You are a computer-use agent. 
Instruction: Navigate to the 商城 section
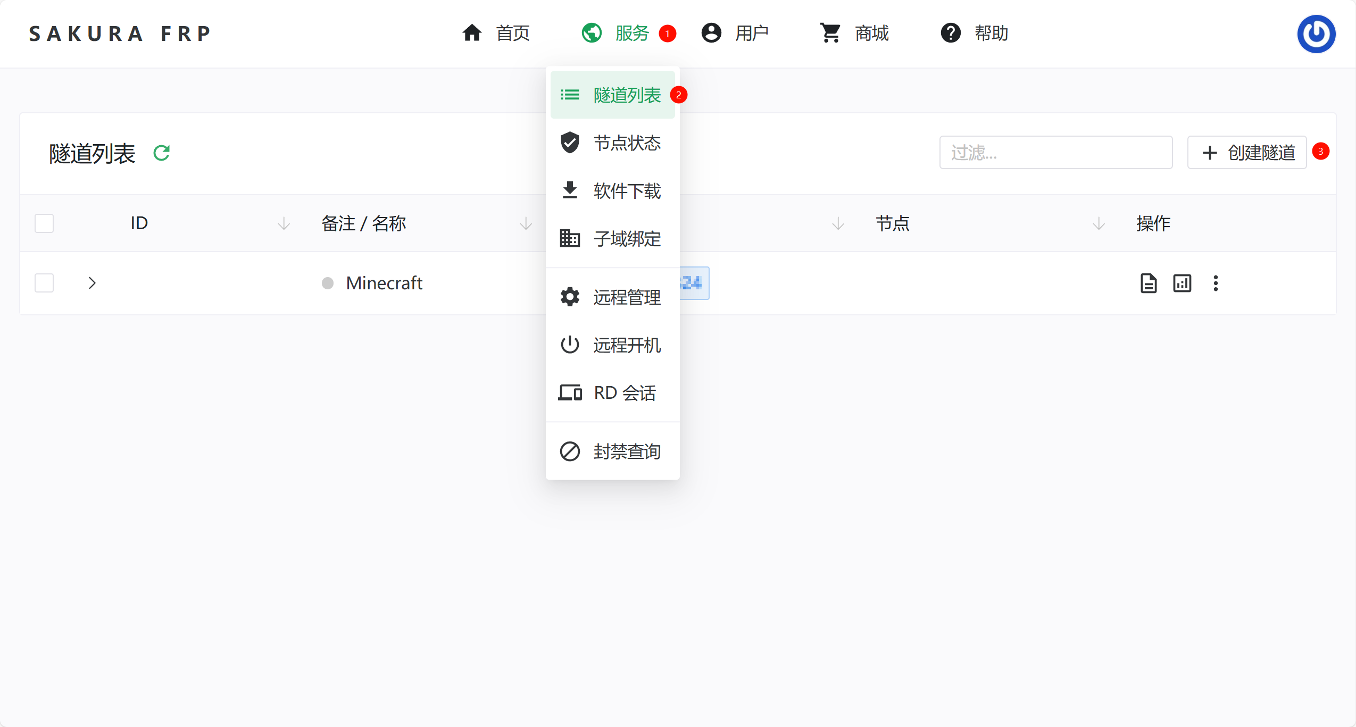coord(871,33)
